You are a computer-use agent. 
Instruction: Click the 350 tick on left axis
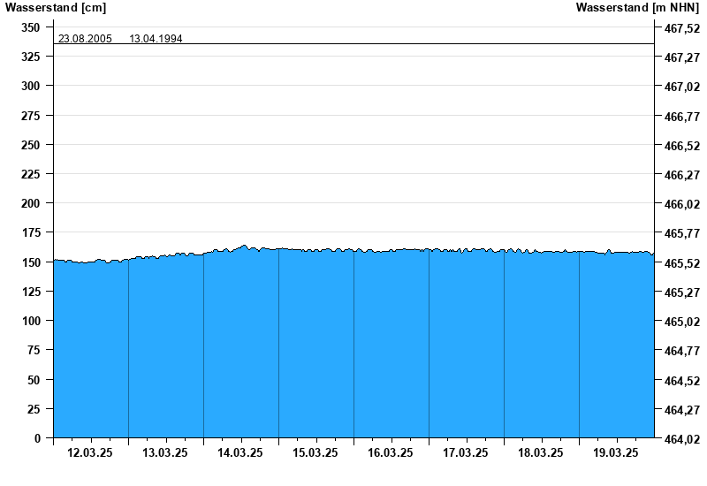[31, 27]
